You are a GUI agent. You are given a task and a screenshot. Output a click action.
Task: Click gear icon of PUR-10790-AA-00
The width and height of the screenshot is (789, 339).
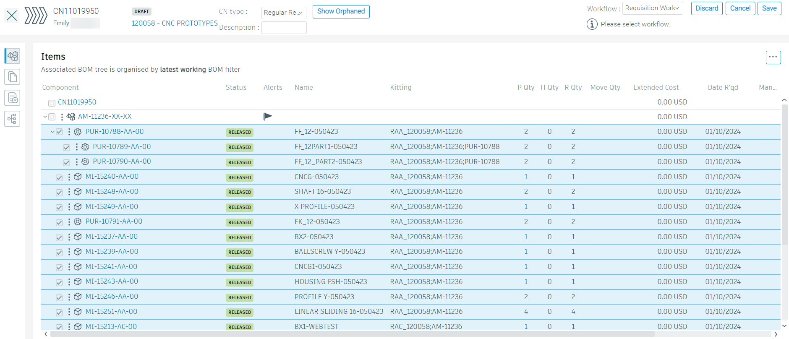pyautogui.click(x=85, y=162)
